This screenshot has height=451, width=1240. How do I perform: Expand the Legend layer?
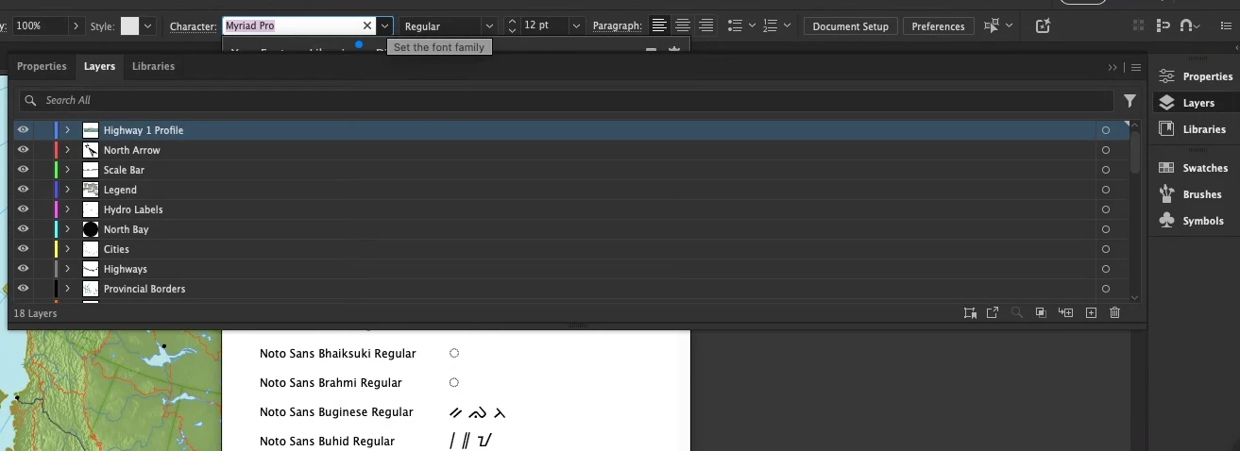pyautogui.click(x=67, y=190)
